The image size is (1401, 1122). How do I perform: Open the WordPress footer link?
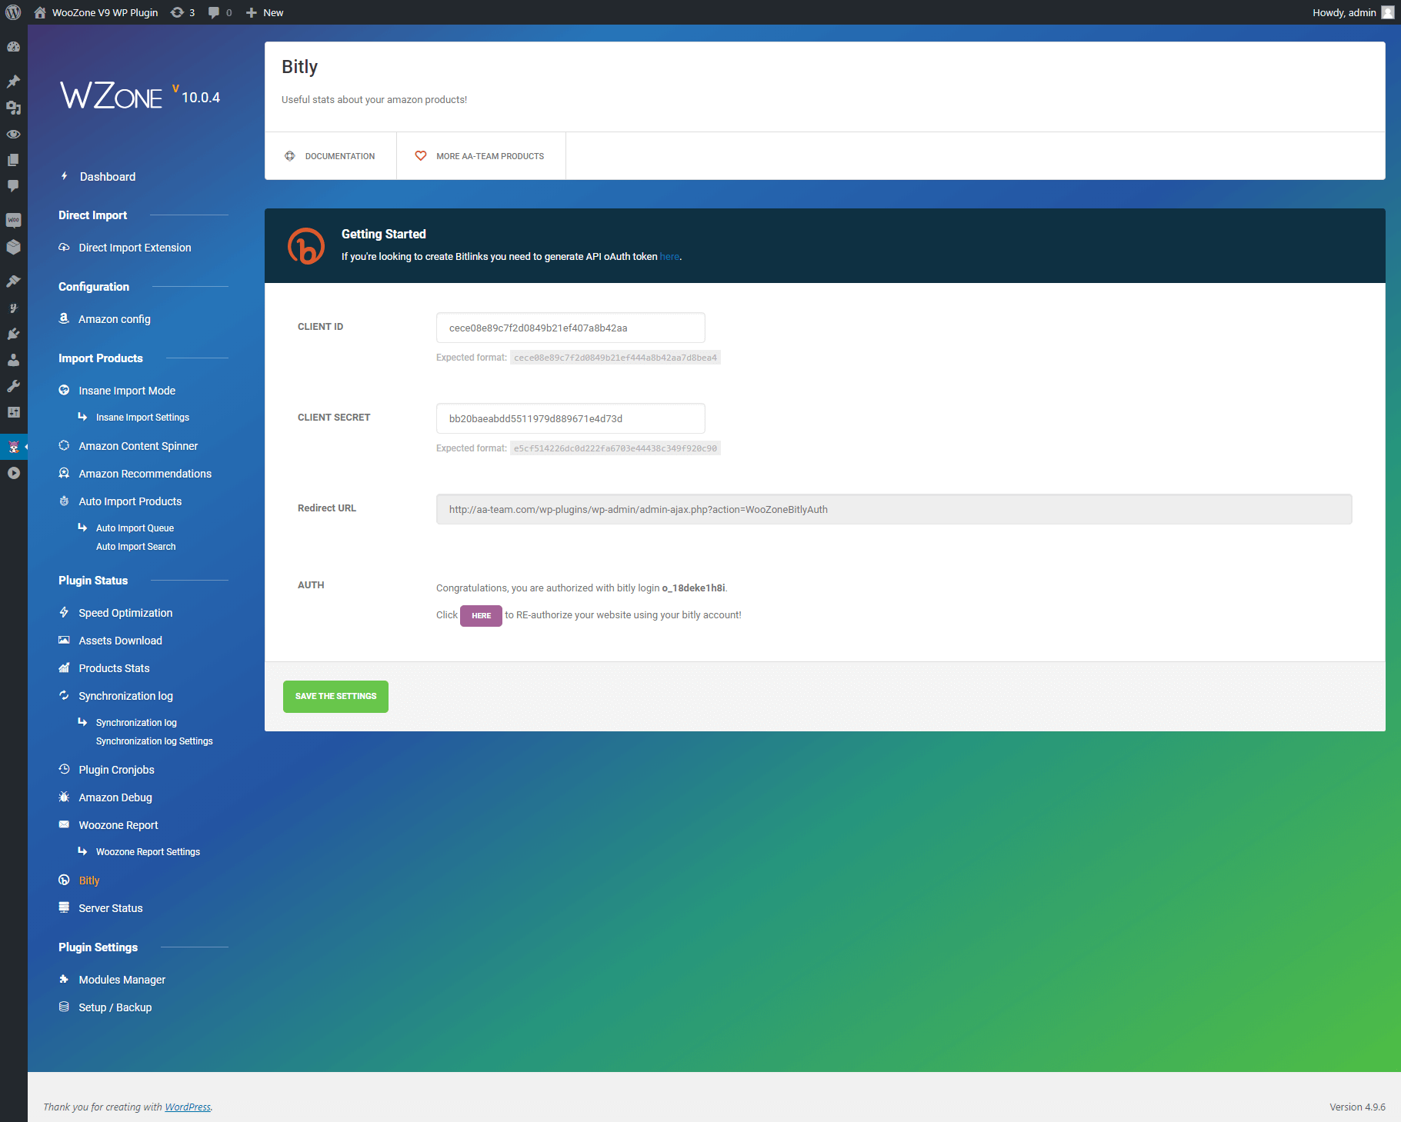[x=188, y=1107]
